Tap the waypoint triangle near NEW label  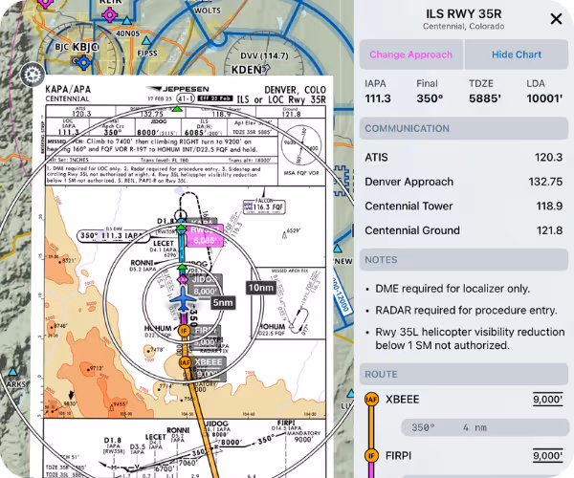click(x=338, y=249)
